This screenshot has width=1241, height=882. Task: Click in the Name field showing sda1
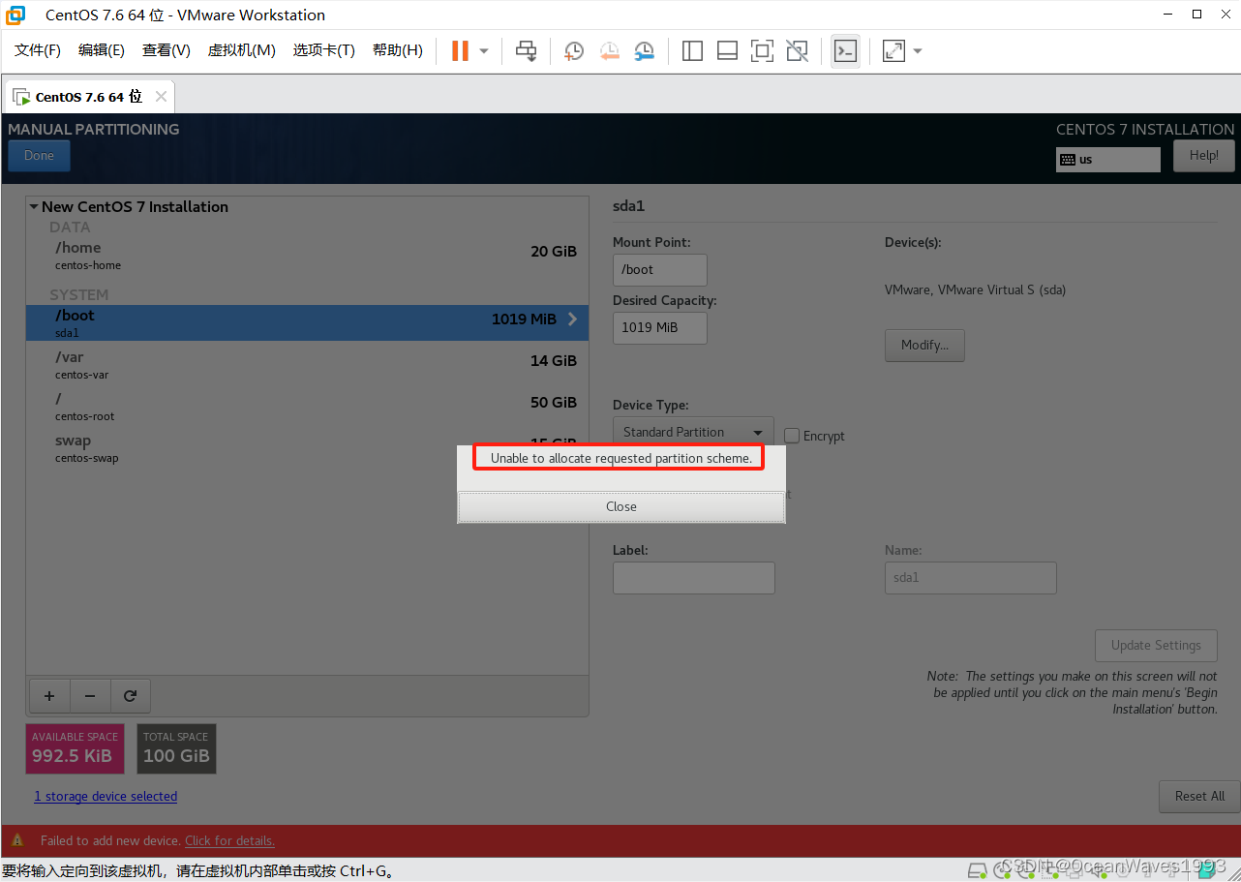[x=971, y=578]
